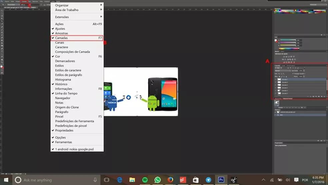Screen dimensions: 328x185
Task: Open the layer fill percentage dropdown
Action: tap(304, 76)
